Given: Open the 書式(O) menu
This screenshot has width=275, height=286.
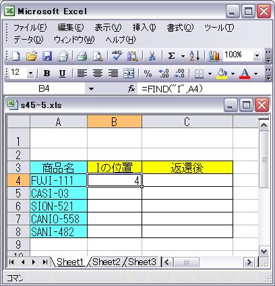Looking at the screenshot, I should click(x=180, y=28).
